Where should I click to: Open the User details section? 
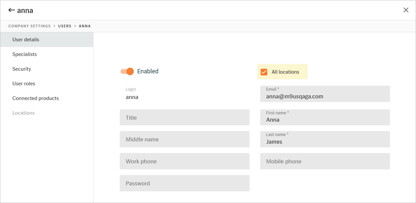tap(47, 40)
